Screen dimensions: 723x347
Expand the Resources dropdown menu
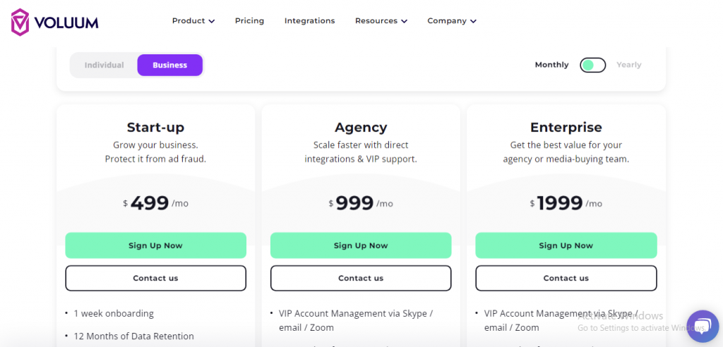pyautogui.click(x=381, y=20)
